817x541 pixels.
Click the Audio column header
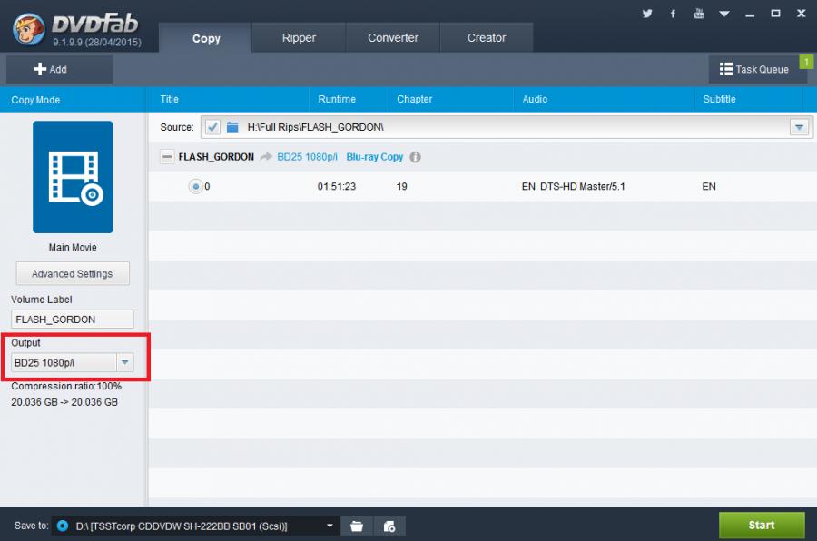pyautogui.click(x=535, y=99)
